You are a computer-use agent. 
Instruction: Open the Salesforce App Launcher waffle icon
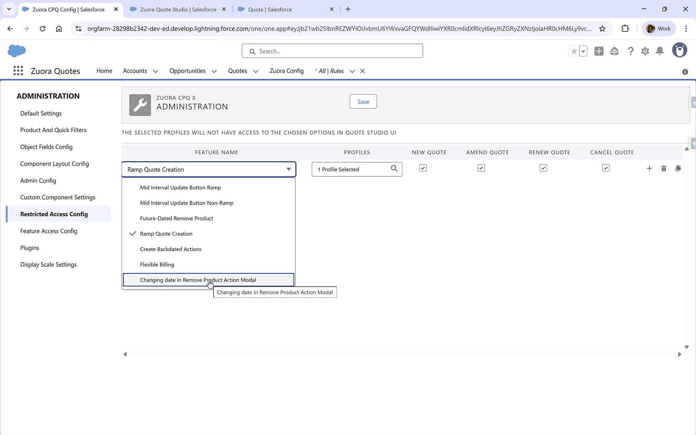point(18,70)
